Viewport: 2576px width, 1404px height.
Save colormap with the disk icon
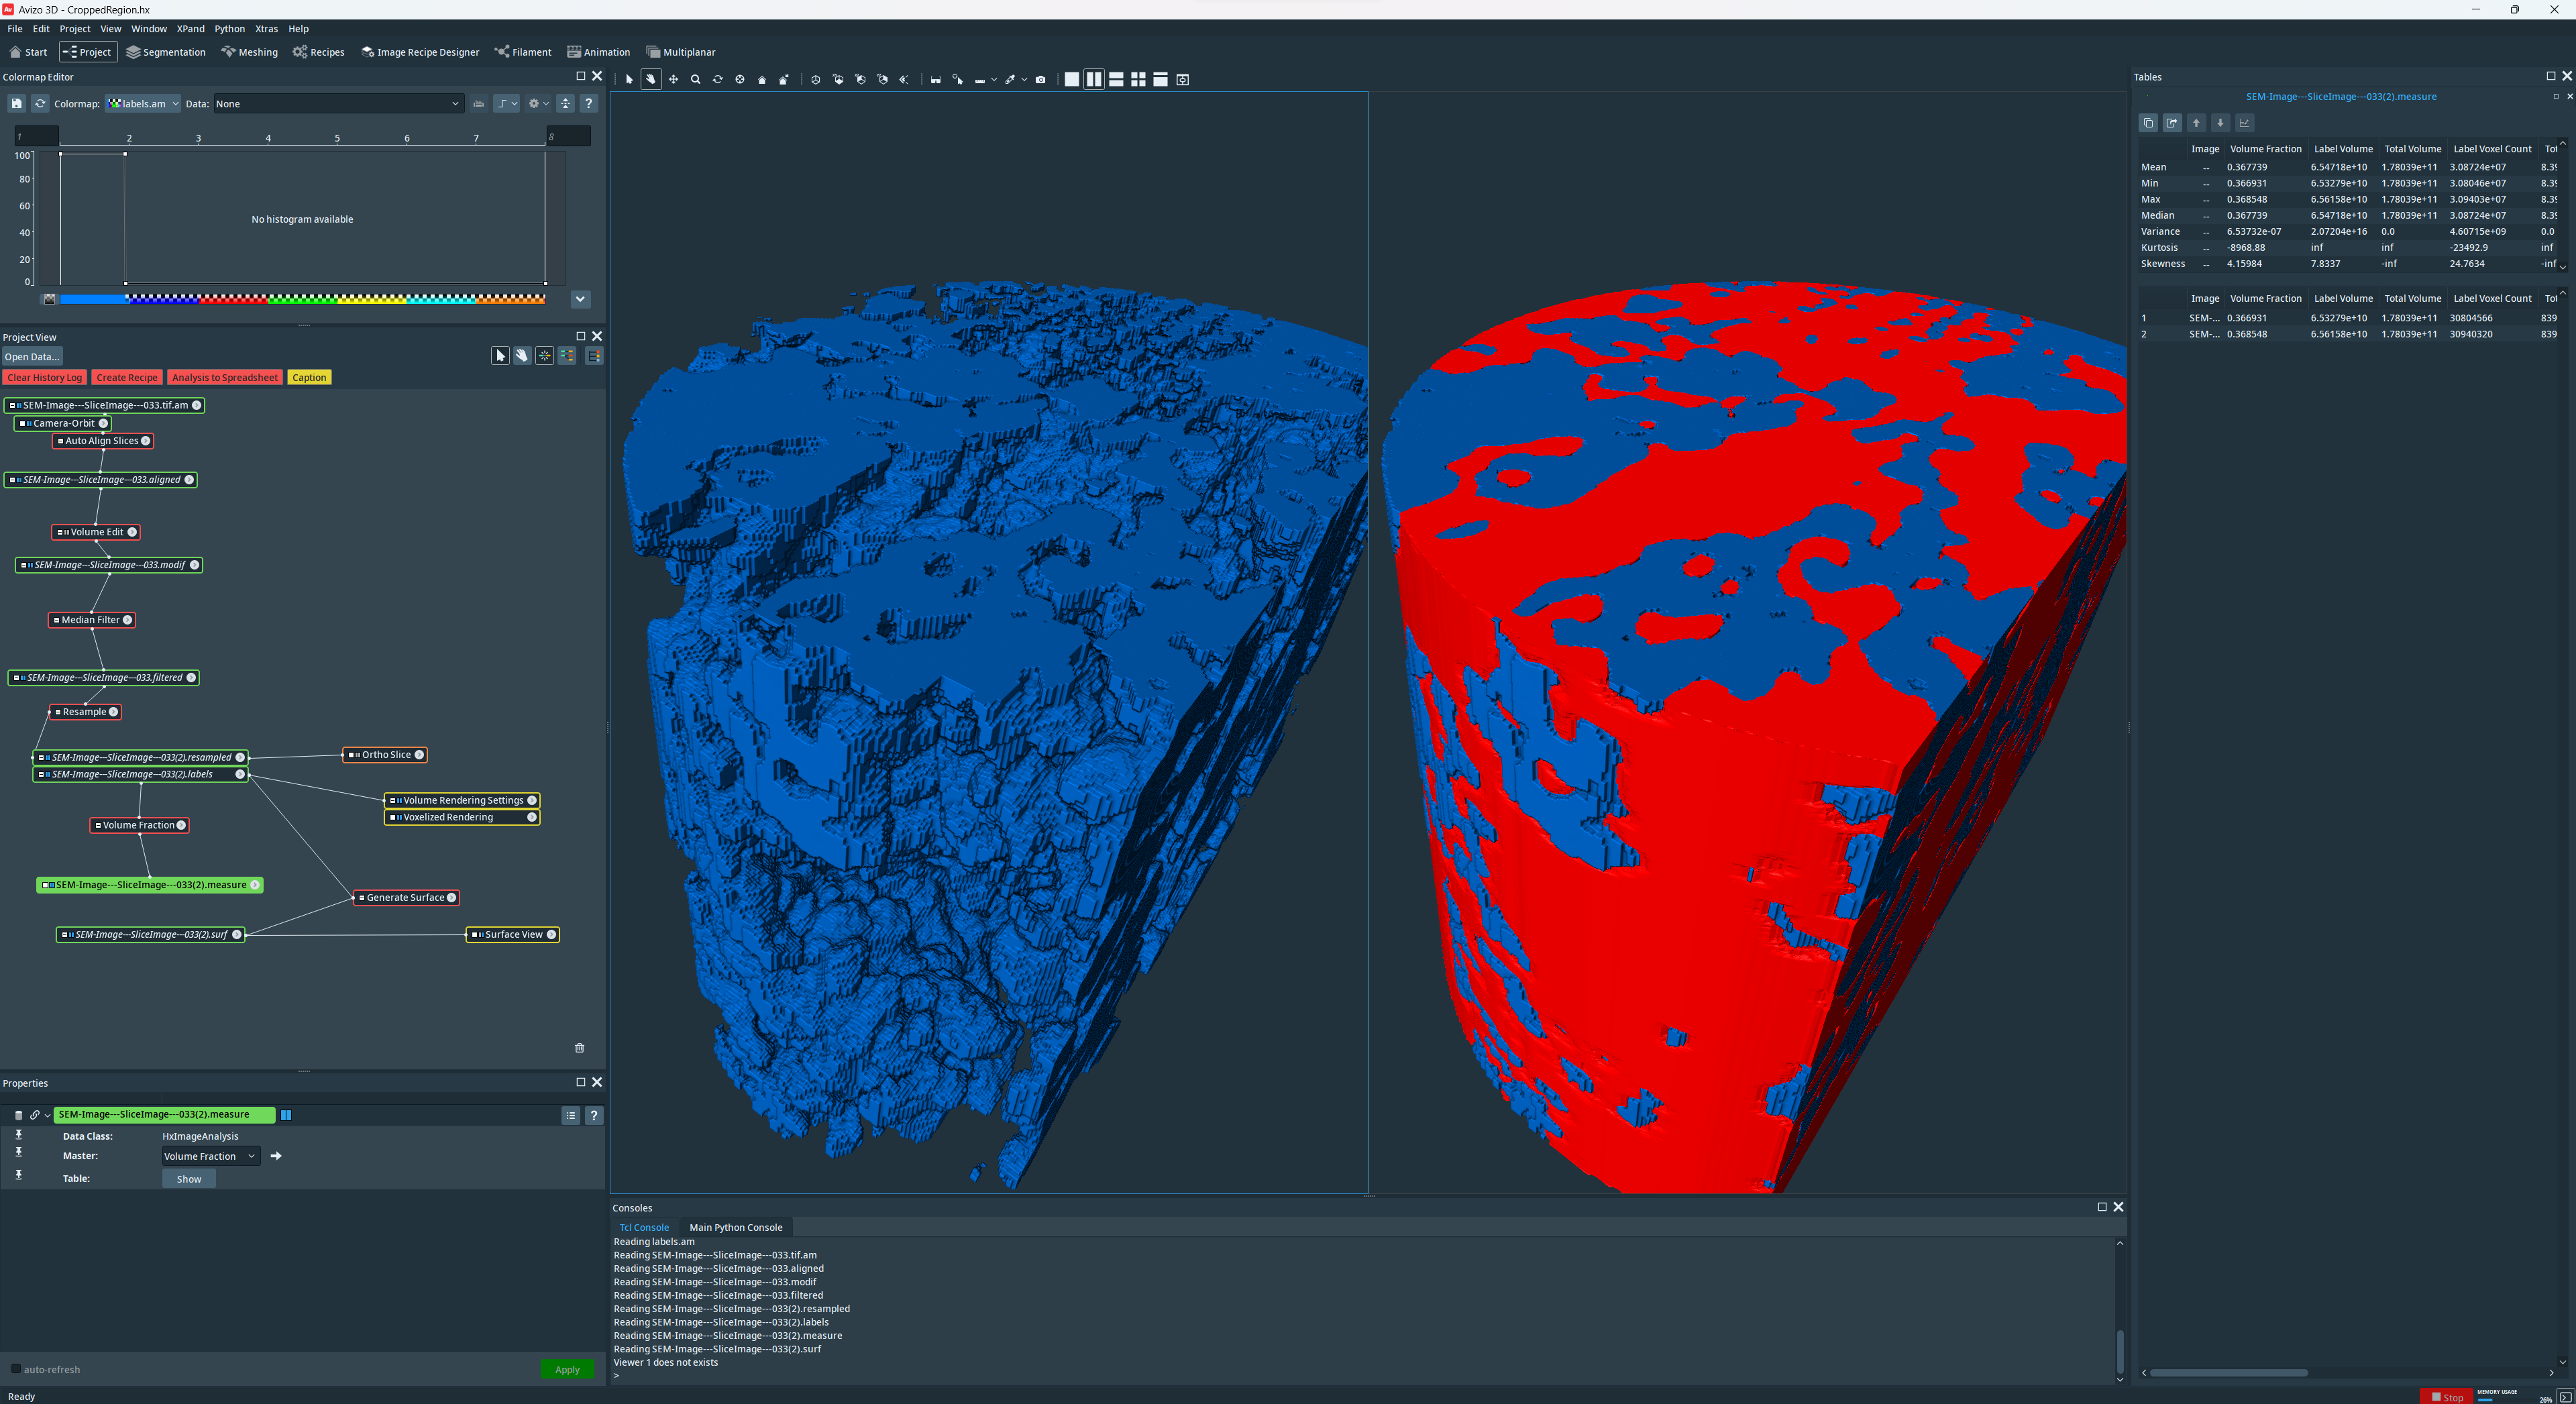tap(17, 104)
